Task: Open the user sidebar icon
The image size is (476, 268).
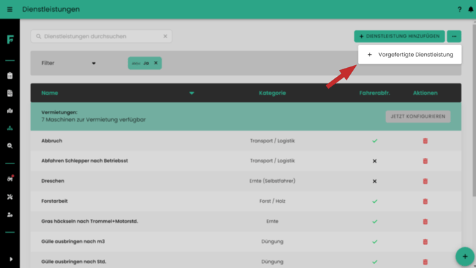Action: tap(10, 215)
